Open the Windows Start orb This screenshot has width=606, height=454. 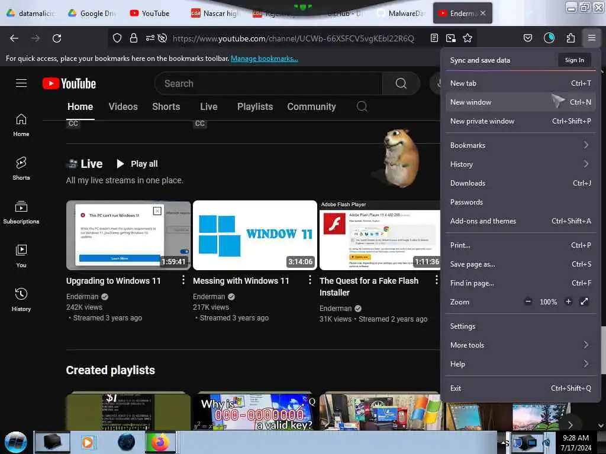pyautogui.click(x=16, y=442)
